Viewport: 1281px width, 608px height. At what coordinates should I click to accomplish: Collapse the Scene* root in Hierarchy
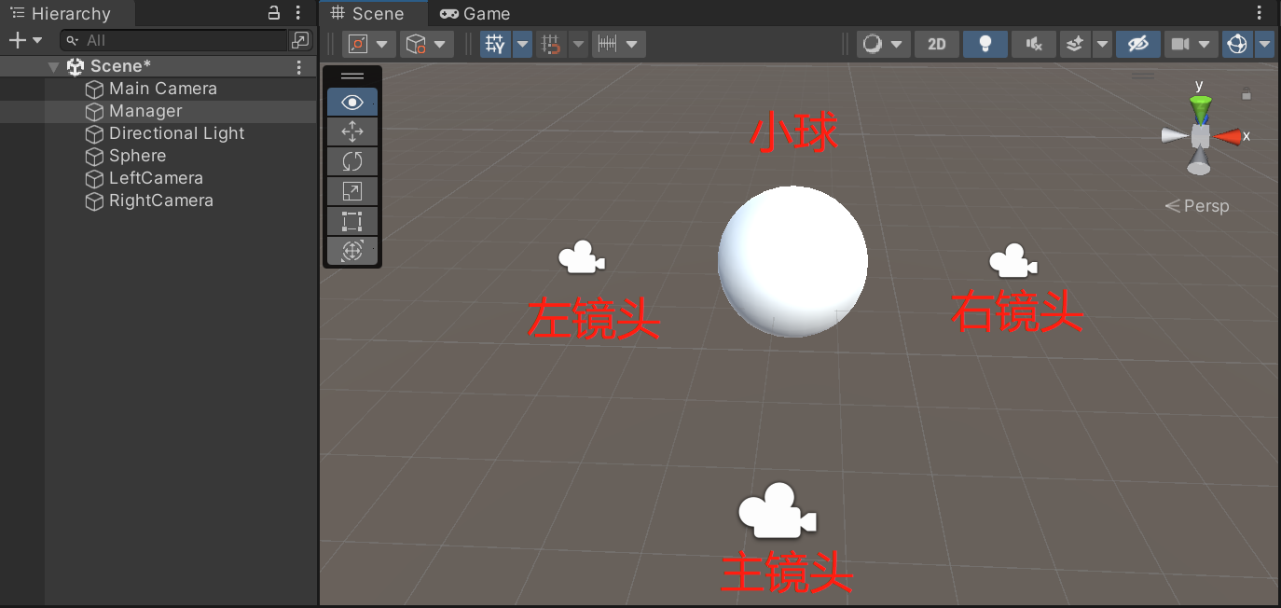click(x=54, y=67)
